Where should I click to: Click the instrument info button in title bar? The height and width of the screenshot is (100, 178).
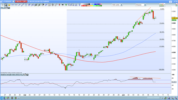point(13,2)
